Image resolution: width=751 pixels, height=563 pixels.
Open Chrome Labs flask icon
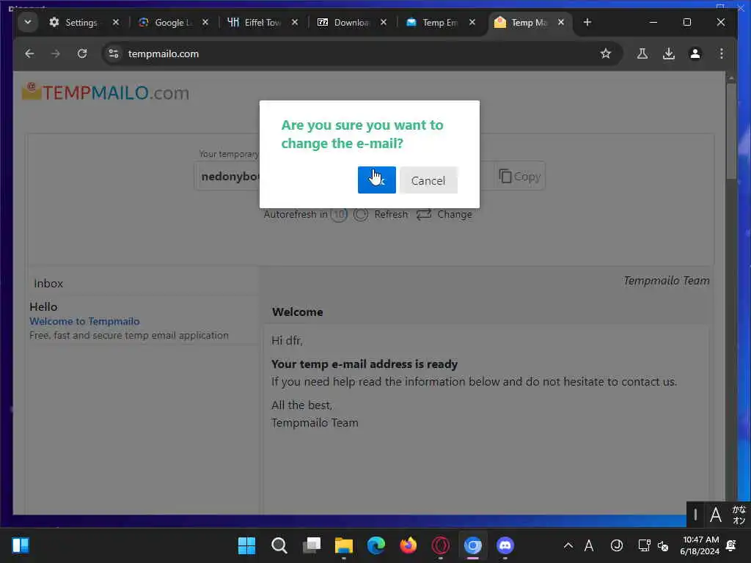pyautogui.click(x=642, y=54)
